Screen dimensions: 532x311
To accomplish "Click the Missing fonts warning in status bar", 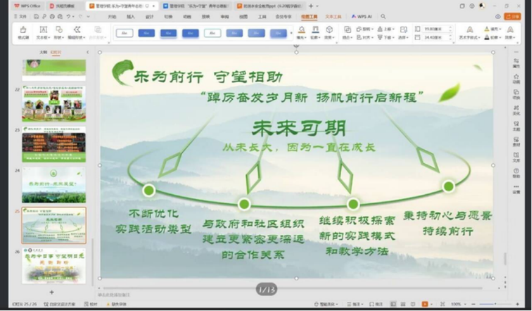I will coord(117,304).
